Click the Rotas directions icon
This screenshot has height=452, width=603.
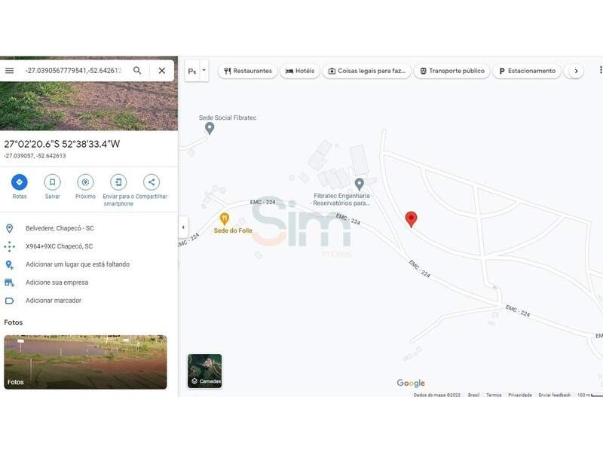coord(20,182)
